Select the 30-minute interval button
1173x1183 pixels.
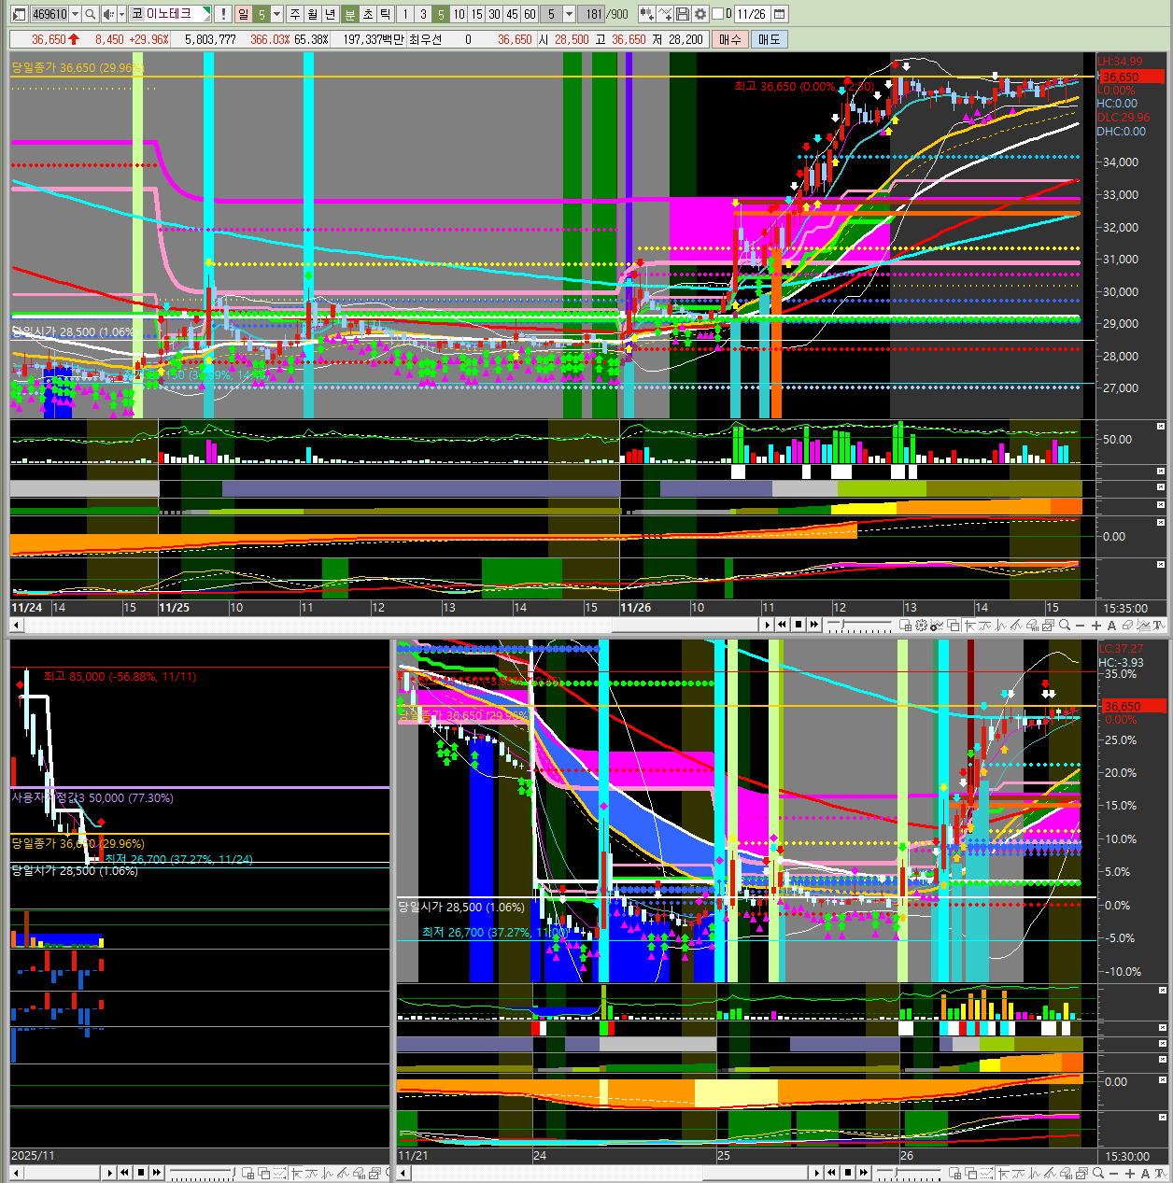pyautogui.click(x=494, y=14)
